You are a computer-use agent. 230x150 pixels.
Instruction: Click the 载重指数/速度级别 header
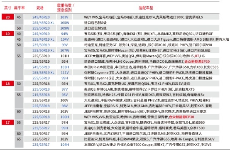(x=66, y=8)
